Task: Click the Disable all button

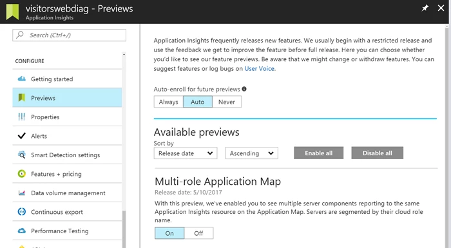Action: tap(378, 153)
